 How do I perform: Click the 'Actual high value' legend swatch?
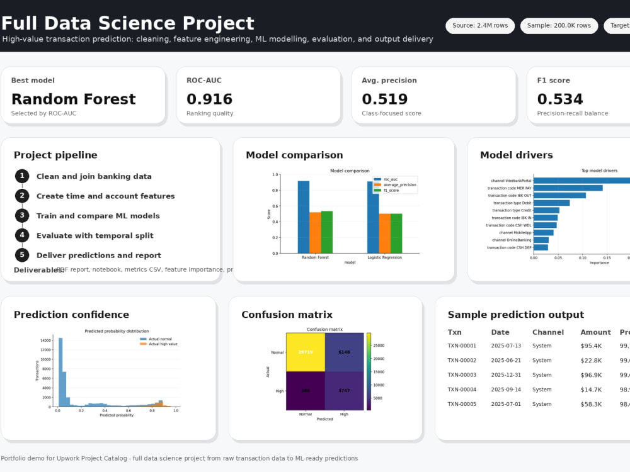pyautogui.click(x=143, y=344)
